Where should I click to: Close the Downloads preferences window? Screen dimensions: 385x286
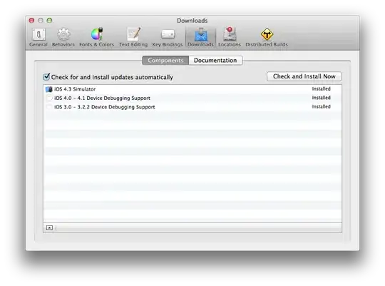pos(31,21)
